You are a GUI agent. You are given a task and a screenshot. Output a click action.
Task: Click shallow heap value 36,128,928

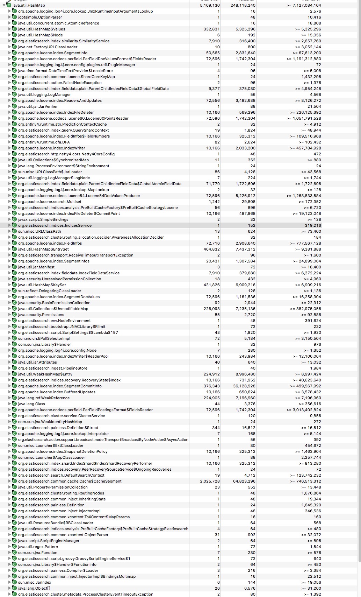244,386
